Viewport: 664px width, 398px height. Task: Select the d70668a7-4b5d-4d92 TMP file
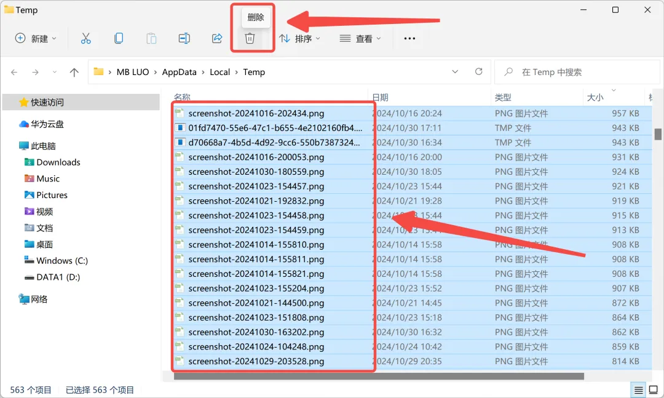274,143
